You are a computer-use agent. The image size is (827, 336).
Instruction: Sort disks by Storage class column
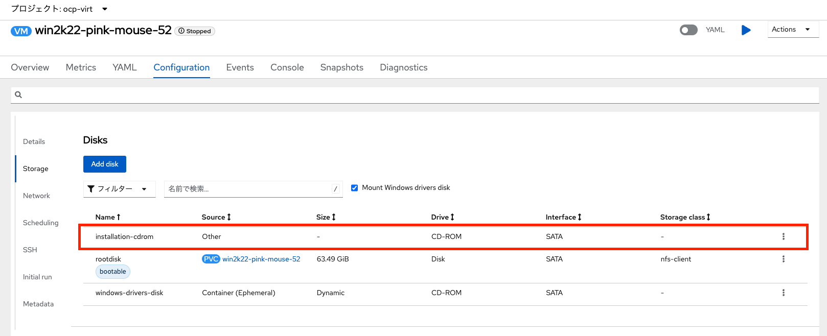tap(708, 217)
